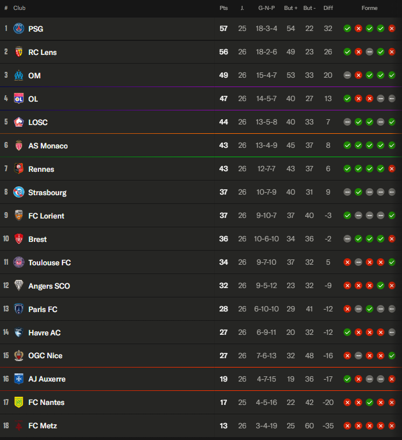Screen dimensions: 402x440
Task: Click the AS Monaco crest icon
Action: point(19,145)
